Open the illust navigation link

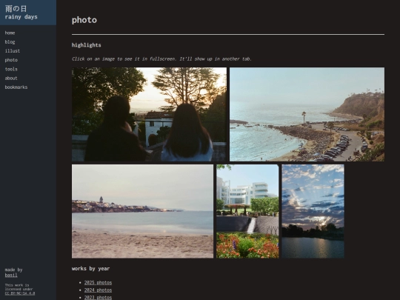13,51
